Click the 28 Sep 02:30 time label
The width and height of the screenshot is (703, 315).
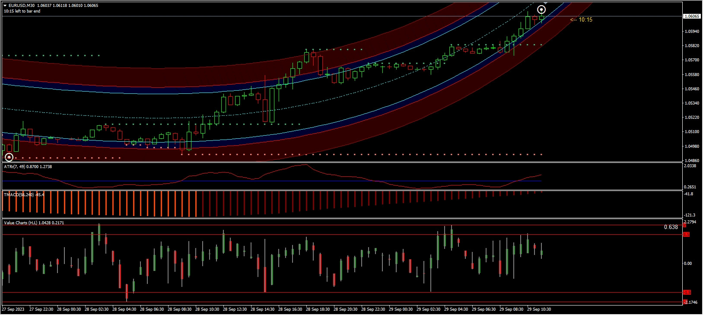pyautogui.click(x=97, y=309)
